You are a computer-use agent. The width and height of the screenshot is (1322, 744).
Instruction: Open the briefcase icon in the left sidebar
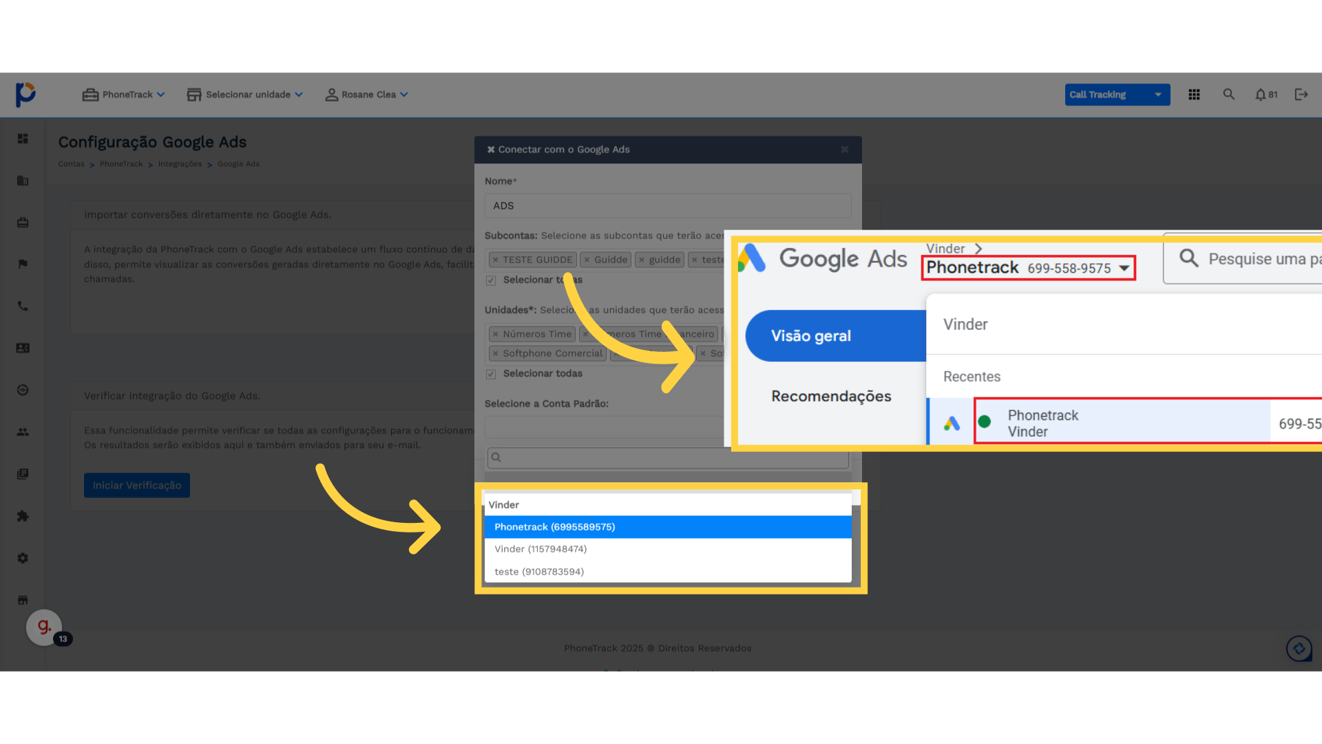click(x=23, y=223)
